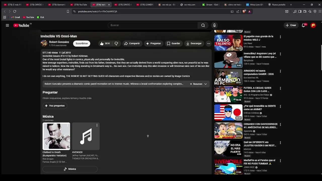Viewport: 322px width, 181px height.
Task: Open the notifications bell
Action: tap(304, 25)
